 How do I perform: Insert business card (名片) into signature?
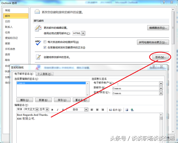115,110
